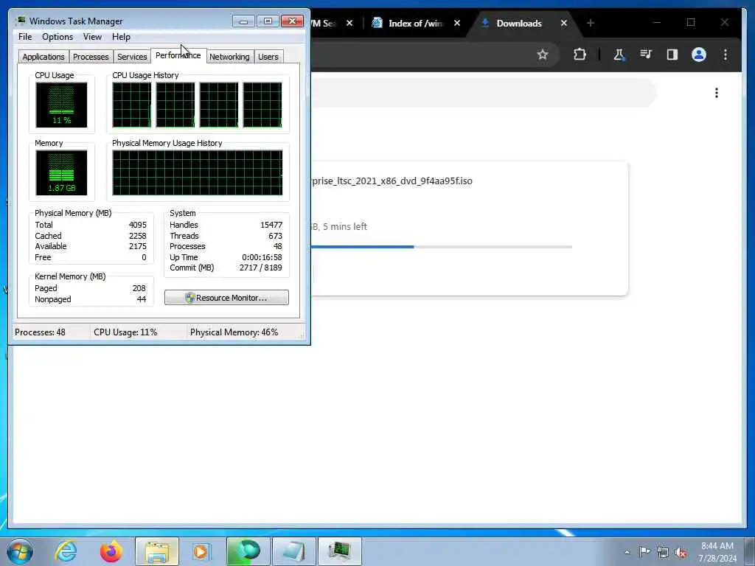Open a new browser tab
This screenshot has height=566, width=755.
pyautogui.click(x=591, y=23)
